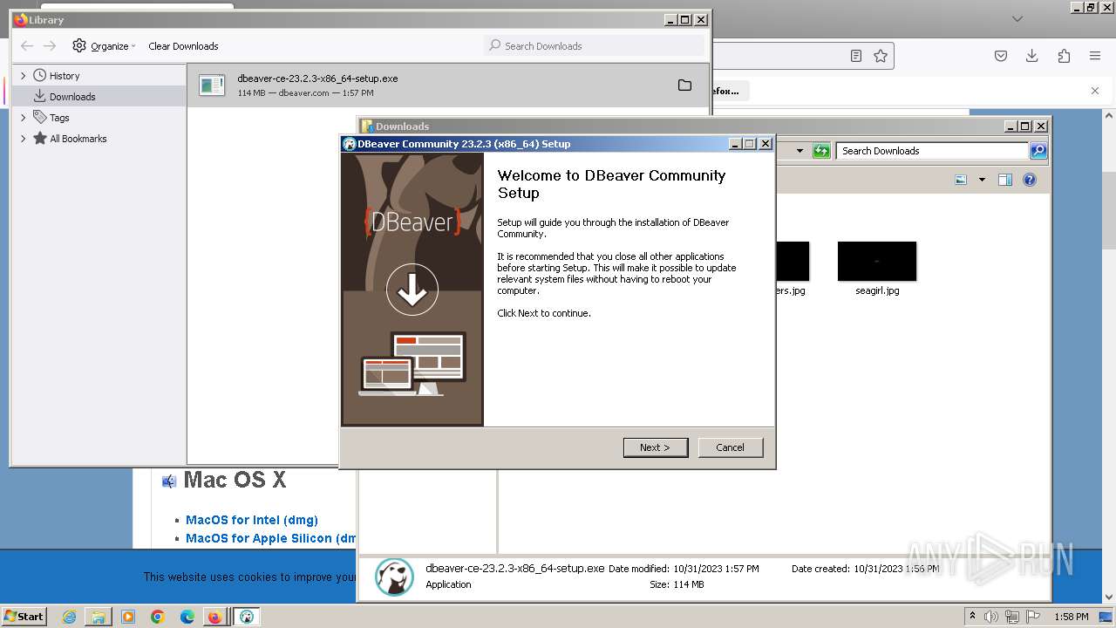This screenshot has width=1116, height=628.
Task: Toggle Firefox reader view icon
Action: pyautogui.click(x=856, y=56)
